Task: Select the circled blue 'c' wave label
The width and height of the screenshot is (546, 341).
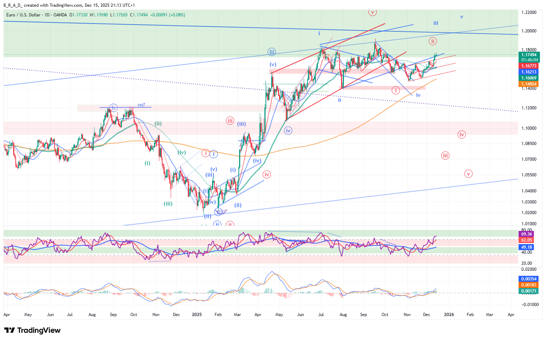Action: [x=218, y=212]
